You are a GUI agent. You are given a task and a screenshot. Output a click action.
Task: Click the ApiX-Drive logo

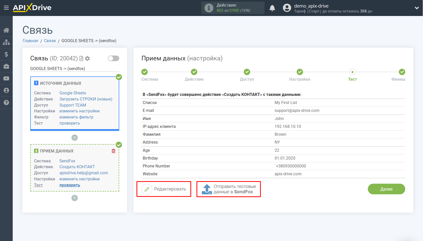tap(32, 8)
